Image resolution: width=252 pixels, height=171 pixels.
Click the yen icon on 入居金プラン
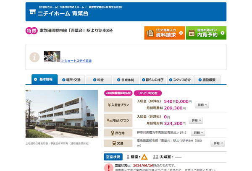coord(109,105)
